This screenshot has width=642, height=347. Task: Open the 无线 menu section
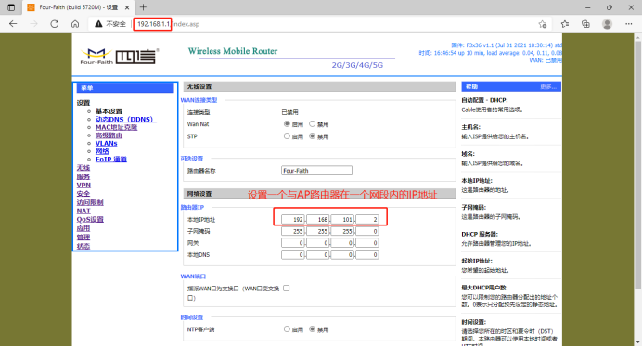(83, 168)
